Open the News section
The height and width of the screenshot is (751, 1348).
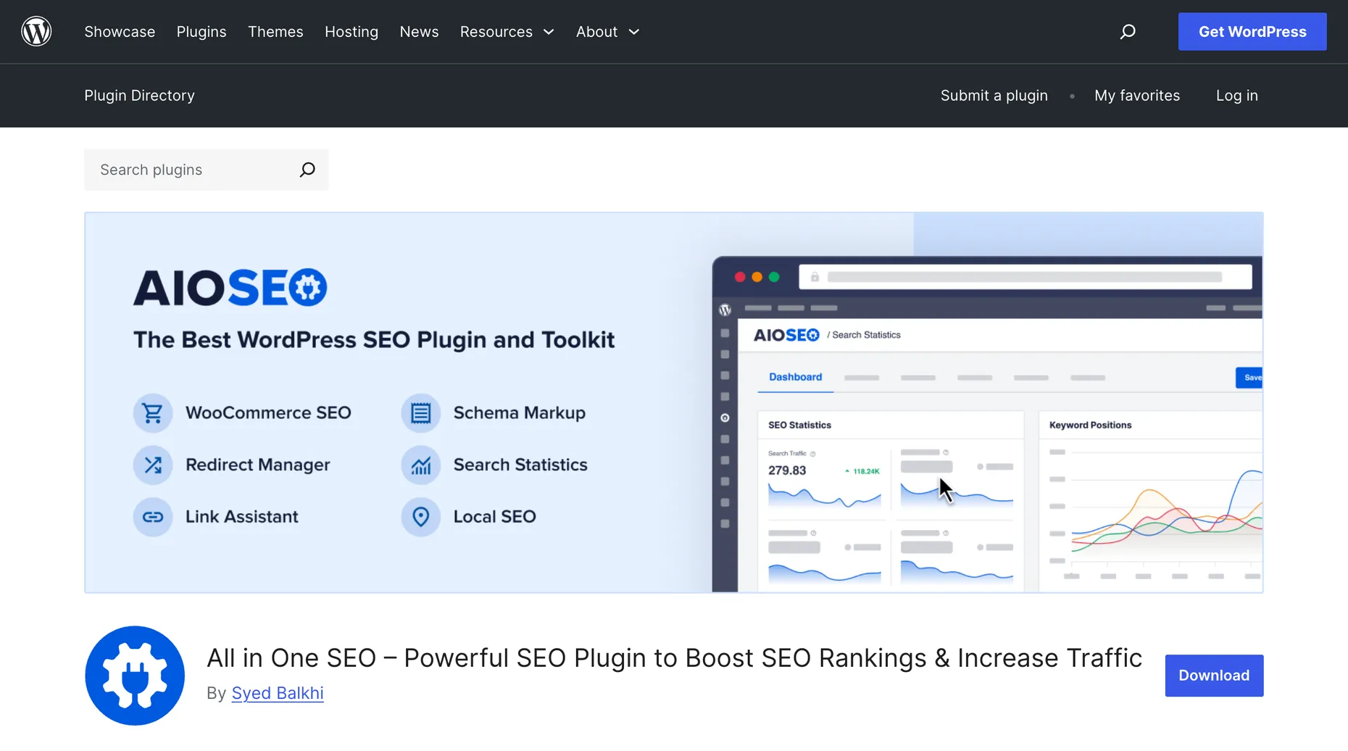coord(419,32)
